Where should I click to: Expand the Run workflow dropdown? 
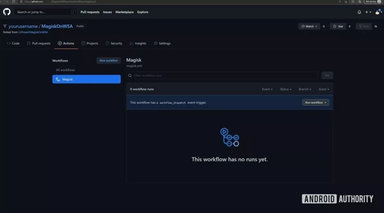[315, 103]
